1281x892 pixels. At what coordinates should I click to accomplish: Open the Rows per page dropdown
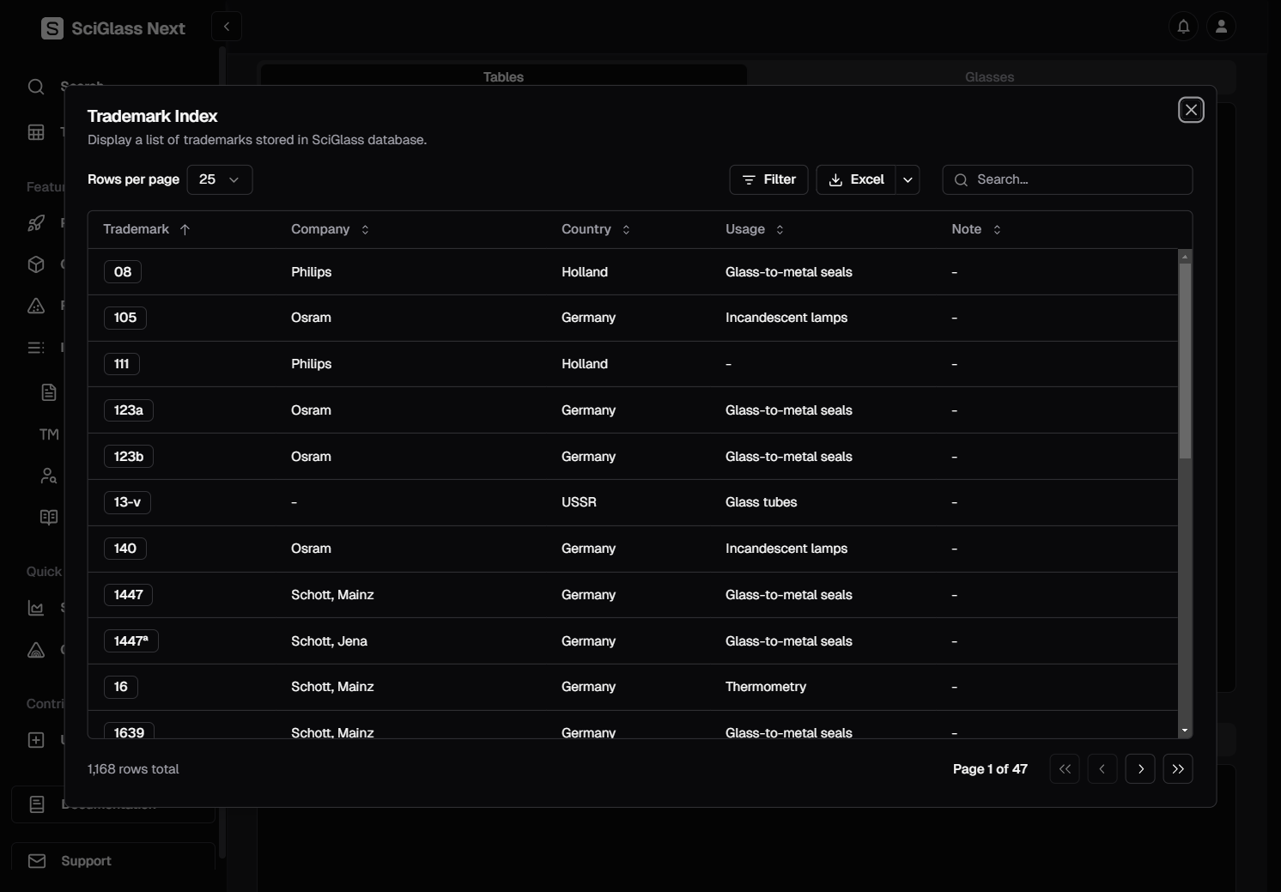coord(220,179)
